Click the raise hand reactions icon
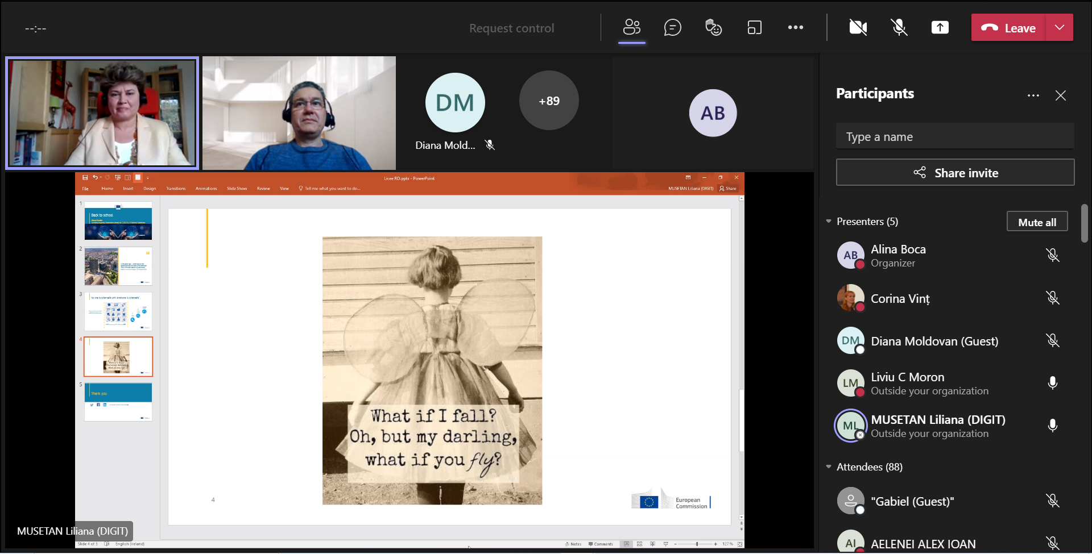Viewport: 1092px width, 554px height. (713, 27)
